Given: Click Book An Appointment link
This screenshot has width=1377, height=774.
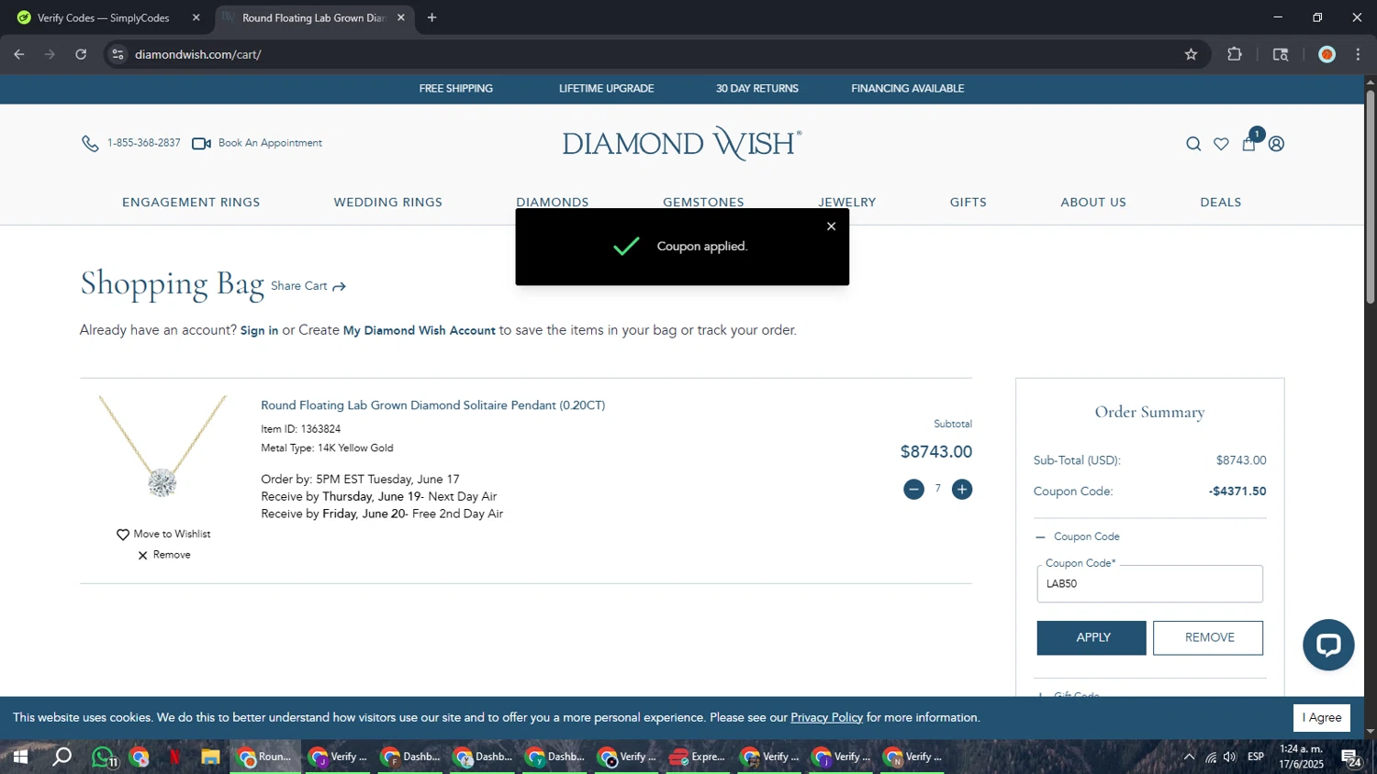Looking at the screenshot, I should (x=270, y=143).
